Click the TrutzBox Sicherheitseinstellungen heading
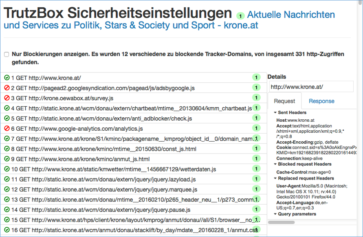The height and width of the screenshot is (237, 363). 118,13
